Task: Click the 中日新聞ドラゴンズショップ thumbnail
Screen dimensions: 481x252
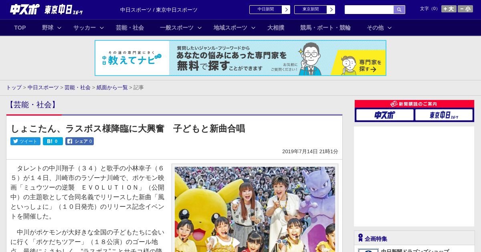Action: tap(368, 250)
